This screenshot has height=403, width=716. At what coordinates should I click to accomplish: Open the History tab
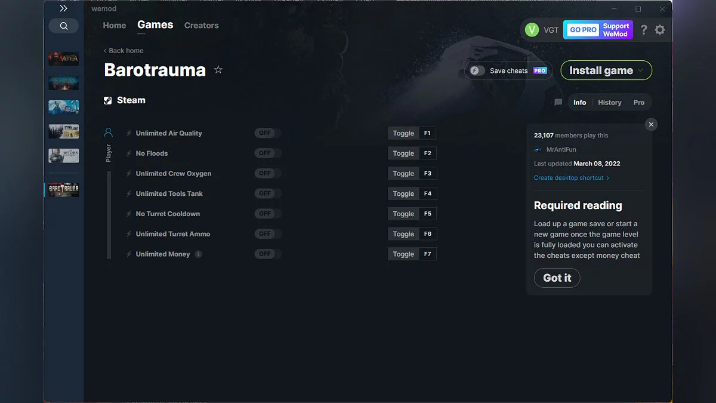[x=609, y=102]
